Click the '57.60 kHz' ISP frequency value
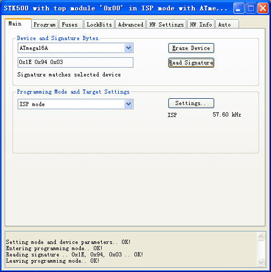 click(227, 114)
